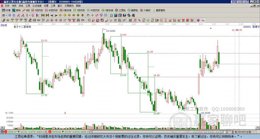Open the 9T四方形 tool
The width and height of the screenshot is (260, 139).
tap(93, 10)
